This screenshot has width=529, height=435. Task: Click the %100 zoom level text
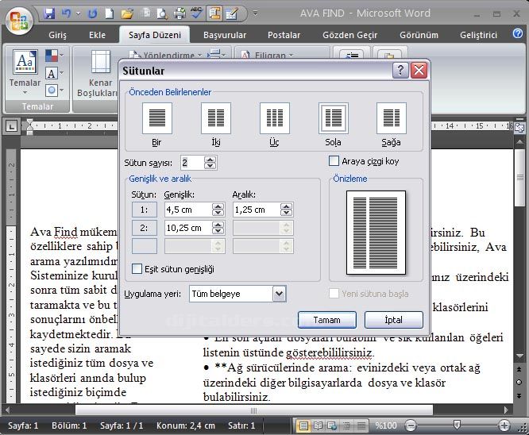coord(386,426)
